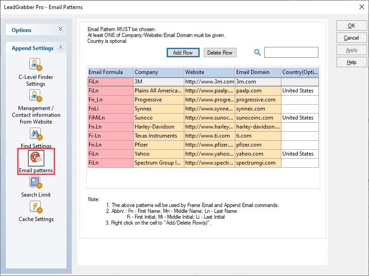The width and height of the screenshot is (369, 276).
Task: Click the http://www.ti.com website cell
Action: point(210,136)
